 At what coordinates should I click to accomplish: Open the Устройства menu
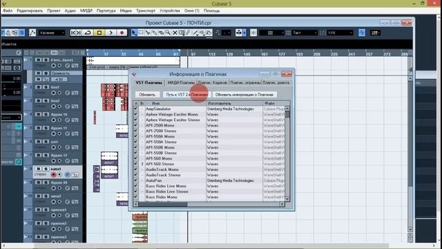coord(170,11)
